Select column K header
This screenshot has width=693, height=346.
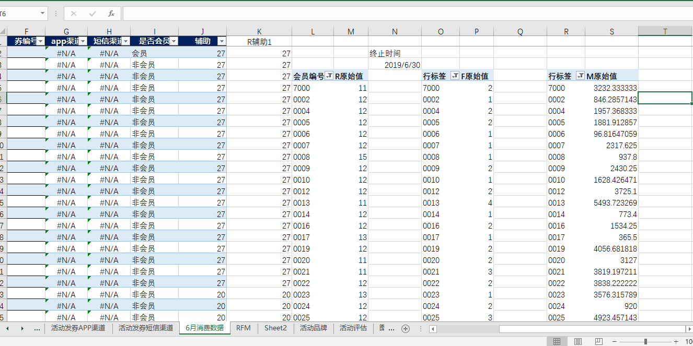click(259, 32)
